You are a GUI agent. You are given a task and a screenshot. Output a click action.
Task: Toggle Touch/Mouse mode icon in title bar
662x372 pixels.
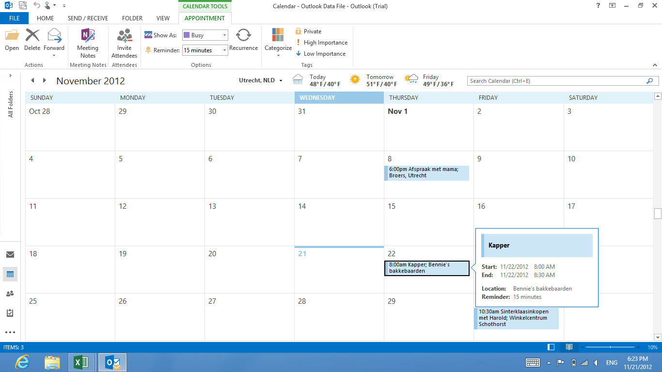point(47,6)
